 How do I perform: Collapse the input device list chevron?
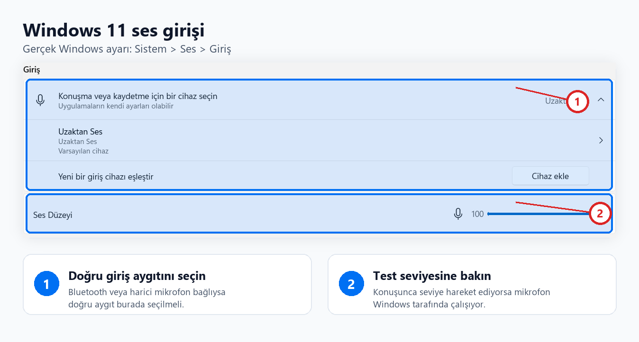pos(601,100)
